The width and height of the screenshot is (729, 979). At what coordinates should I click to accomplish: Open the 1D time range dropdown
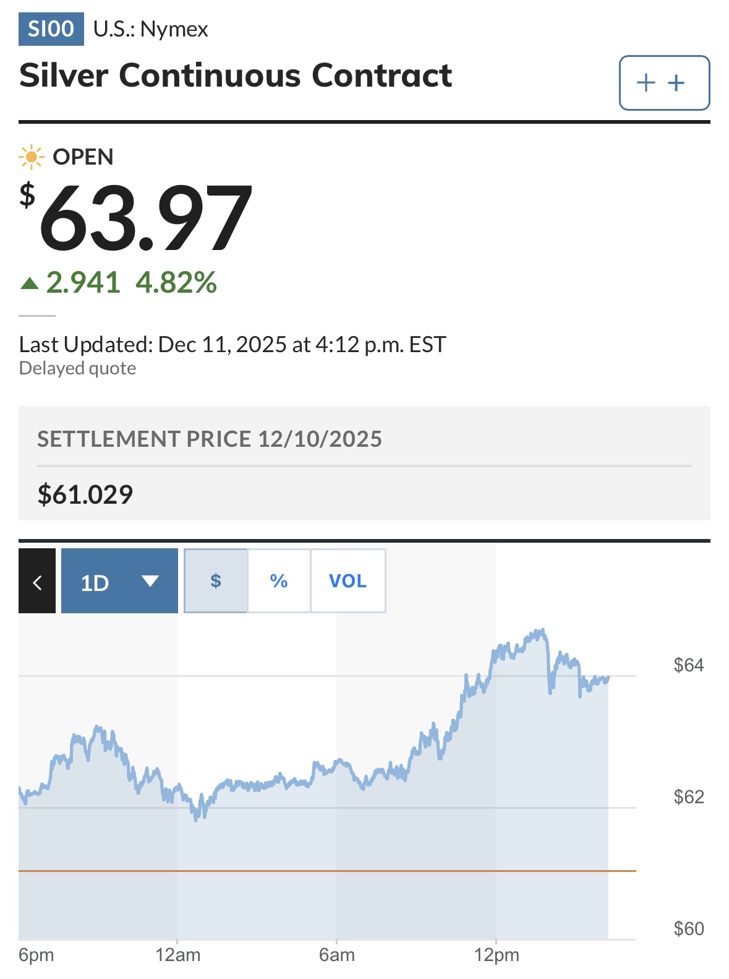click(119, 582)
